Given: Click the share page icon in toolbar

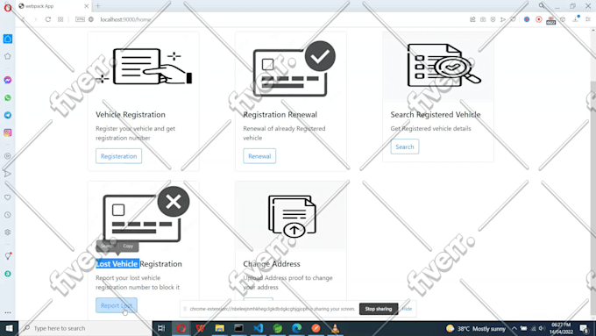Looking at the screenshot, I should coord(472,19).
